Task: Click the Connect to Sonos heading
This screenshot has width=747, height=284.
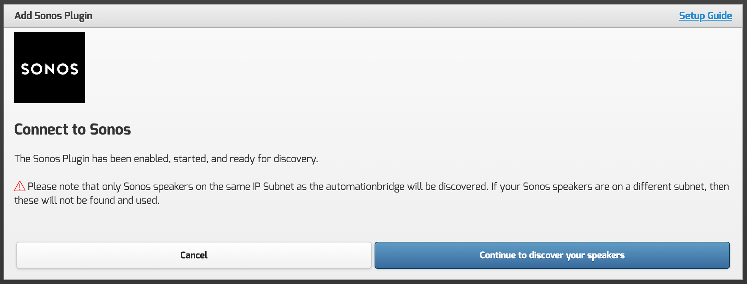Action: [x=72, y=130]
